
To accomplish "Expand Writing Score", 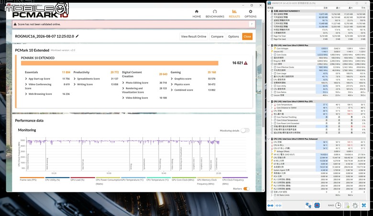I will pos(75,84).
